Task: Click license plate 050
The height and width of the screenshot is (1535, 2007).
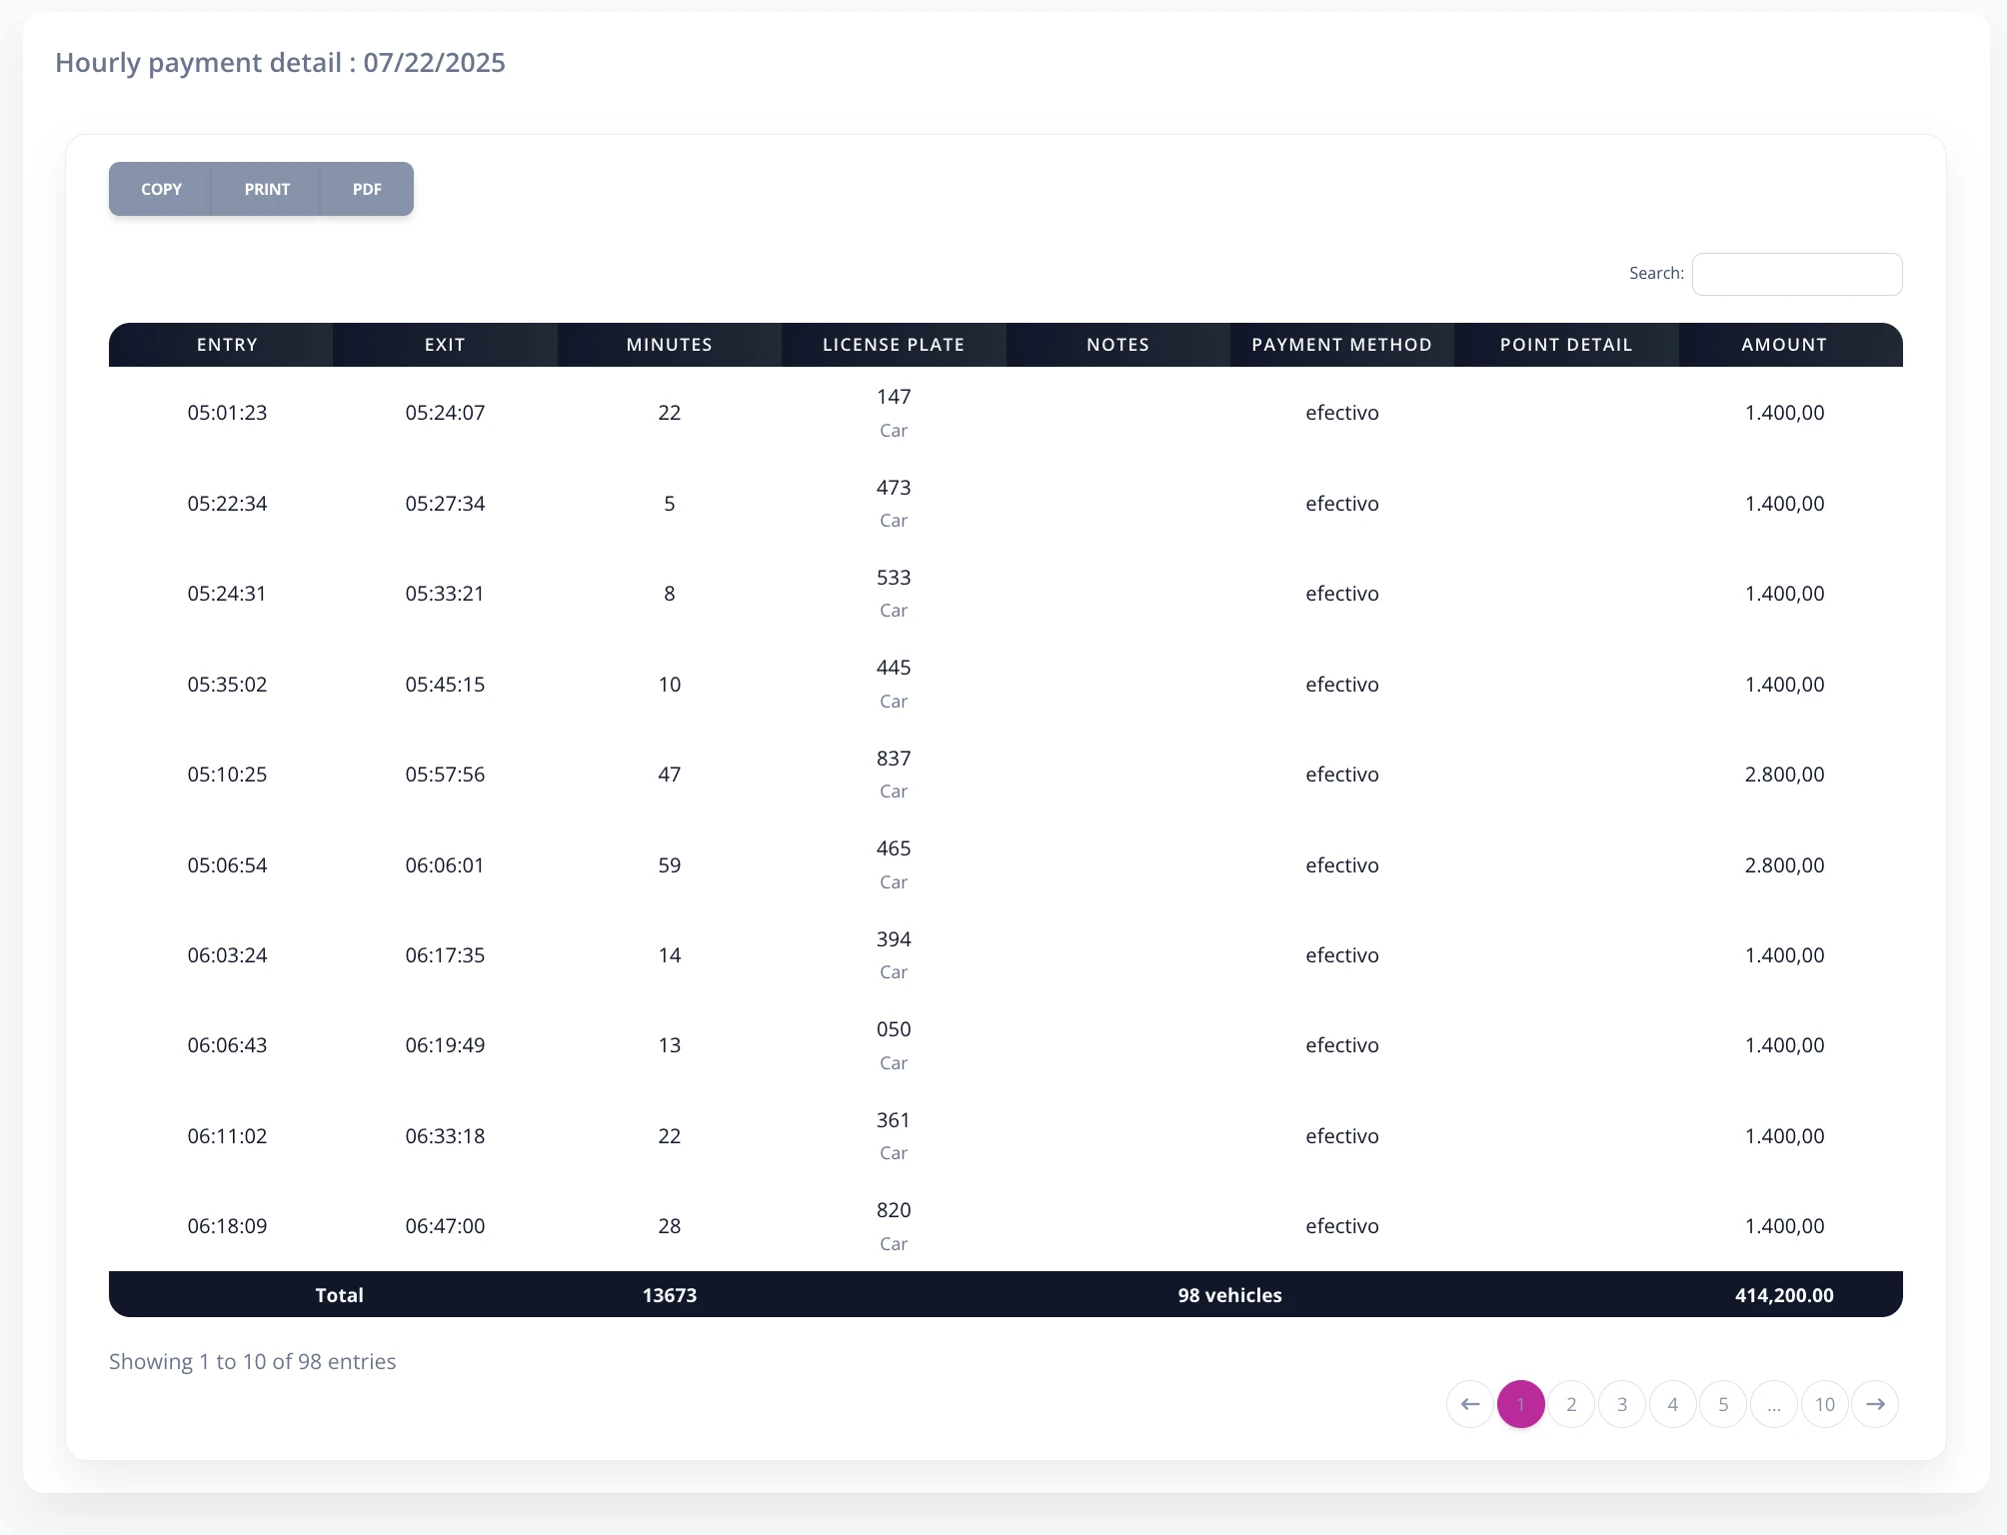Action: pos(894,1029)
